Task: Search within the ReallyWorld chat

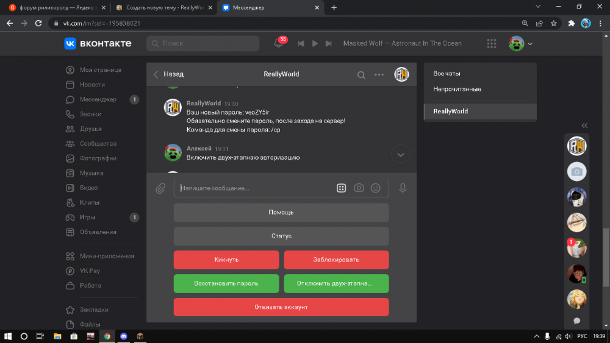Action: pos(361,74)
